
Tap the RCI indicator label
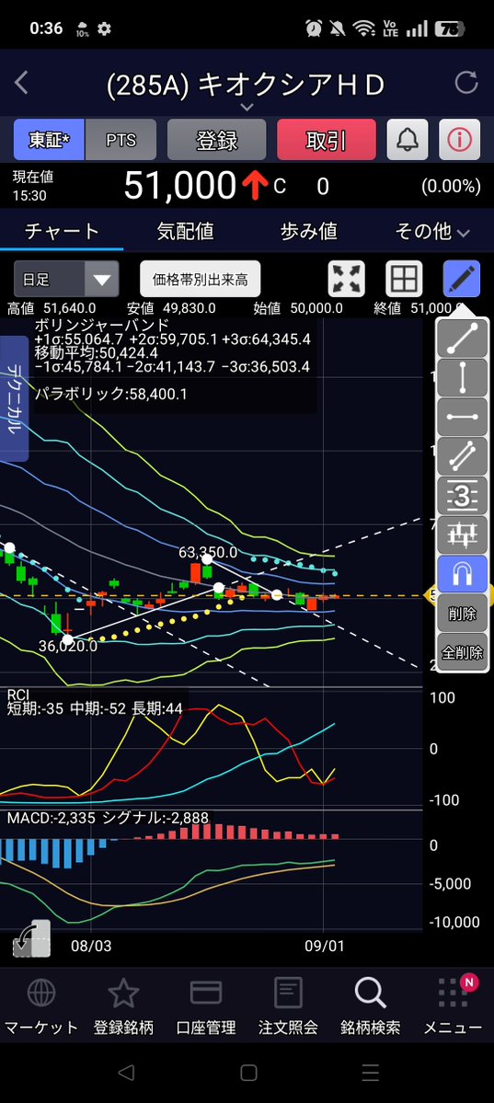17,695
